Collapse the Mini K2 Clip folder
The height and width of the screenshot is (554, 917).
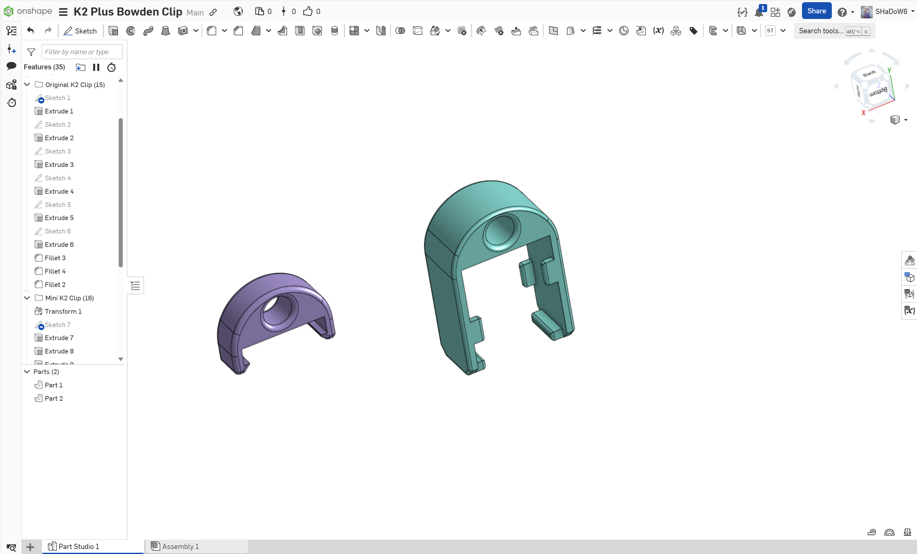pyautogui.click(x=27, y=298)
